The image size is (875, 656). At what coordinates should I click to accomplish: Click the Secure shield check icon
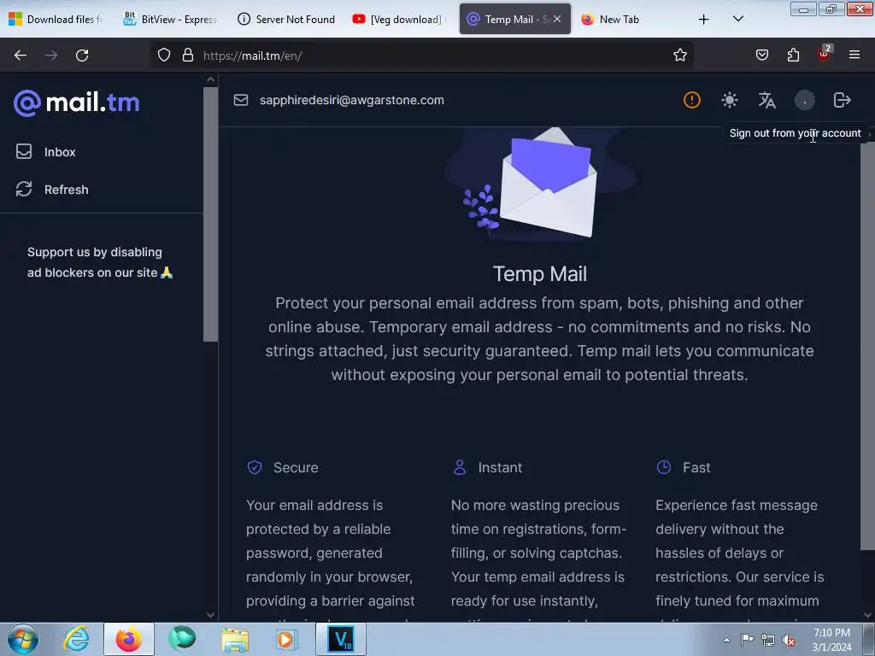pos(255,467)
